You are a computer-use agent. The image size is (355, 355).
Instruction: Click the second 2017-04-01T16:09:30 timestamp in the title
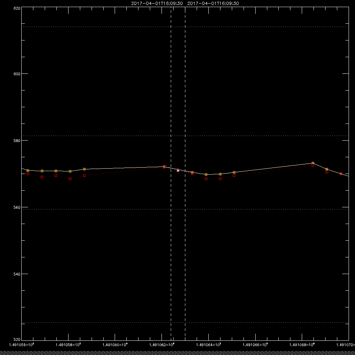(x=213, y=4)
